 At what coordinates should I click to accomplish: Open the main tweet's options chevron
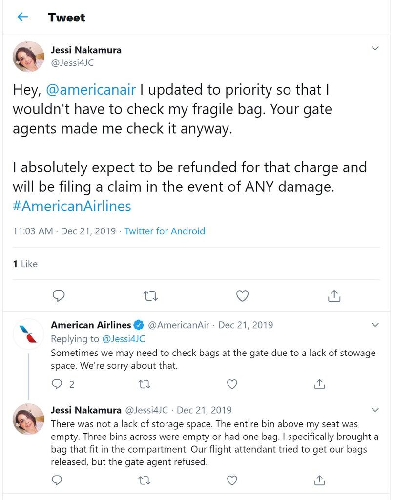(375, 48)
